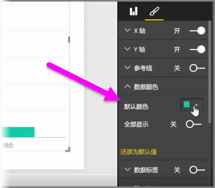The height and width of the screenshot is (188, 215).
Task: Expand the Y 轴 section chevron
Action: 127,49
